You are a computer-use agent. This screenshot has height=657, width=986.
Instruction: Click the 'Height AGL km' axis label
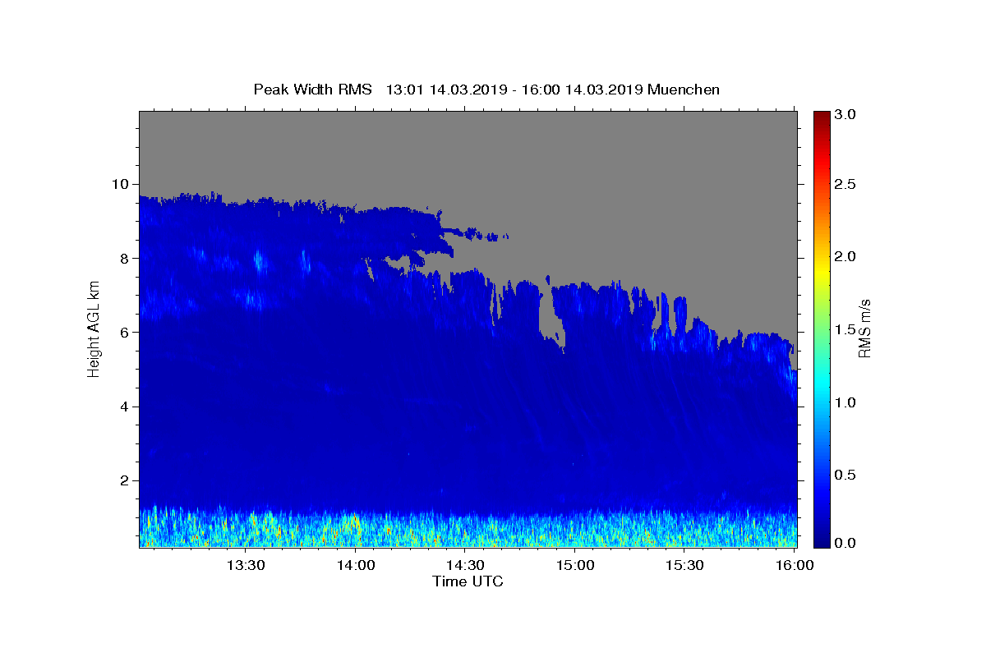tap(94, 328)
